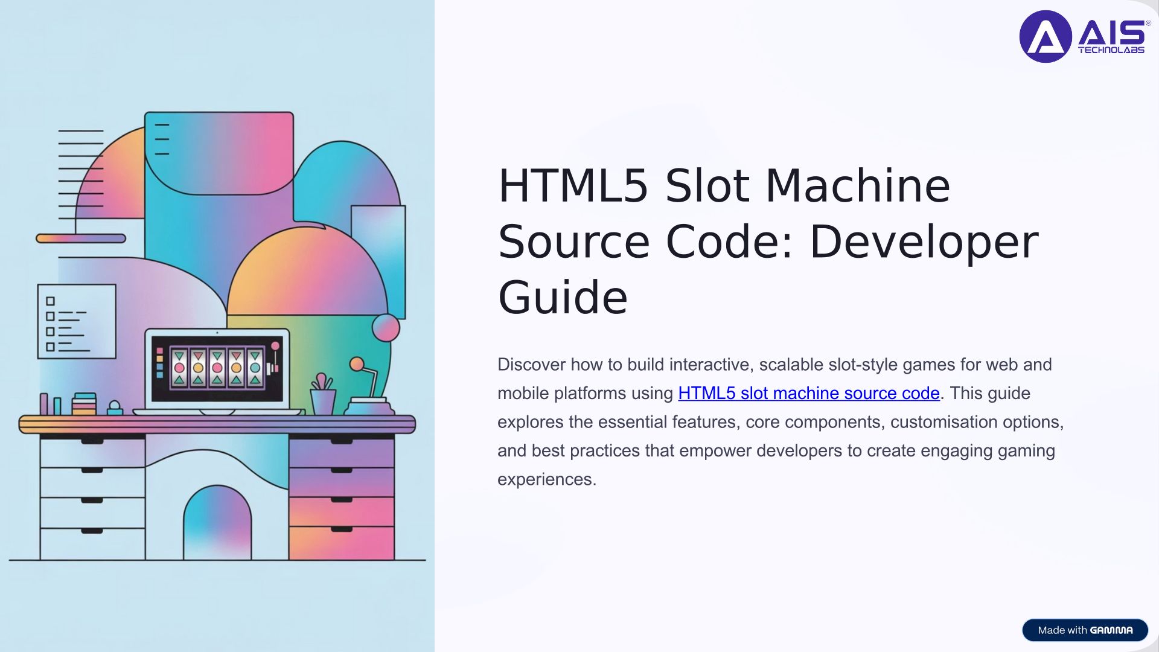Screen dimensions: 1159x652
Task: Click the stack of books on the desk
Action: [x=84, y=404]
